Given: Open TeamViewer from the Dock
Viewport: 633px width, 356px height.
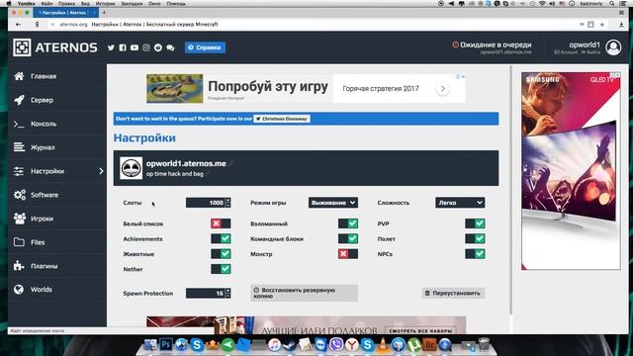Looking at the screenshot, I should (x=320, y=345).
